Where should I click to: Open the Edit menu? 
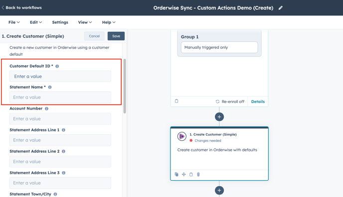click(36, 22)
